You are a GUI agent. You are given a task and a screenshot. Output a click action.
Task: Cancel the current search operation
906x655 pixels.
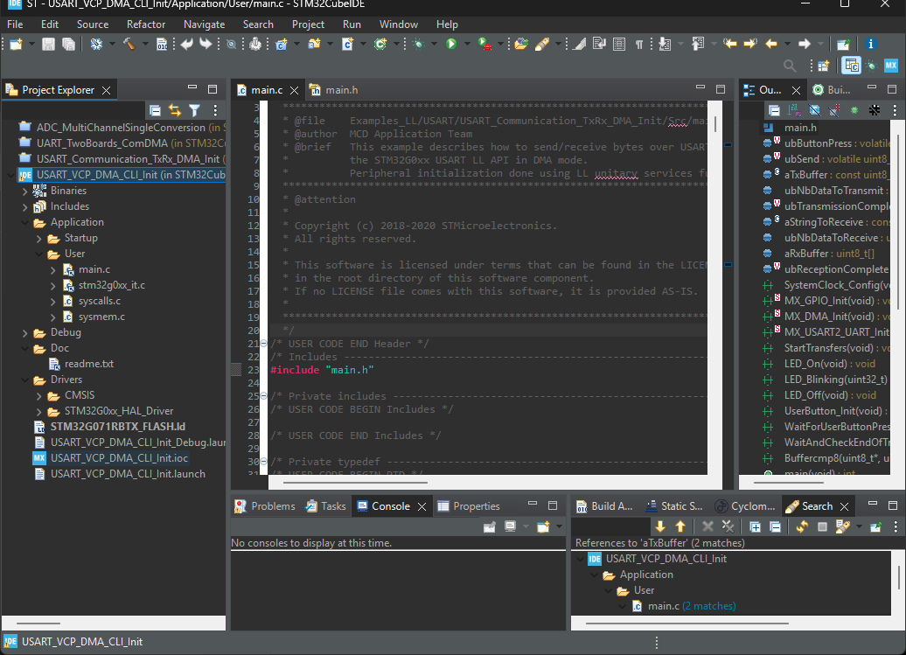(823, 526)
